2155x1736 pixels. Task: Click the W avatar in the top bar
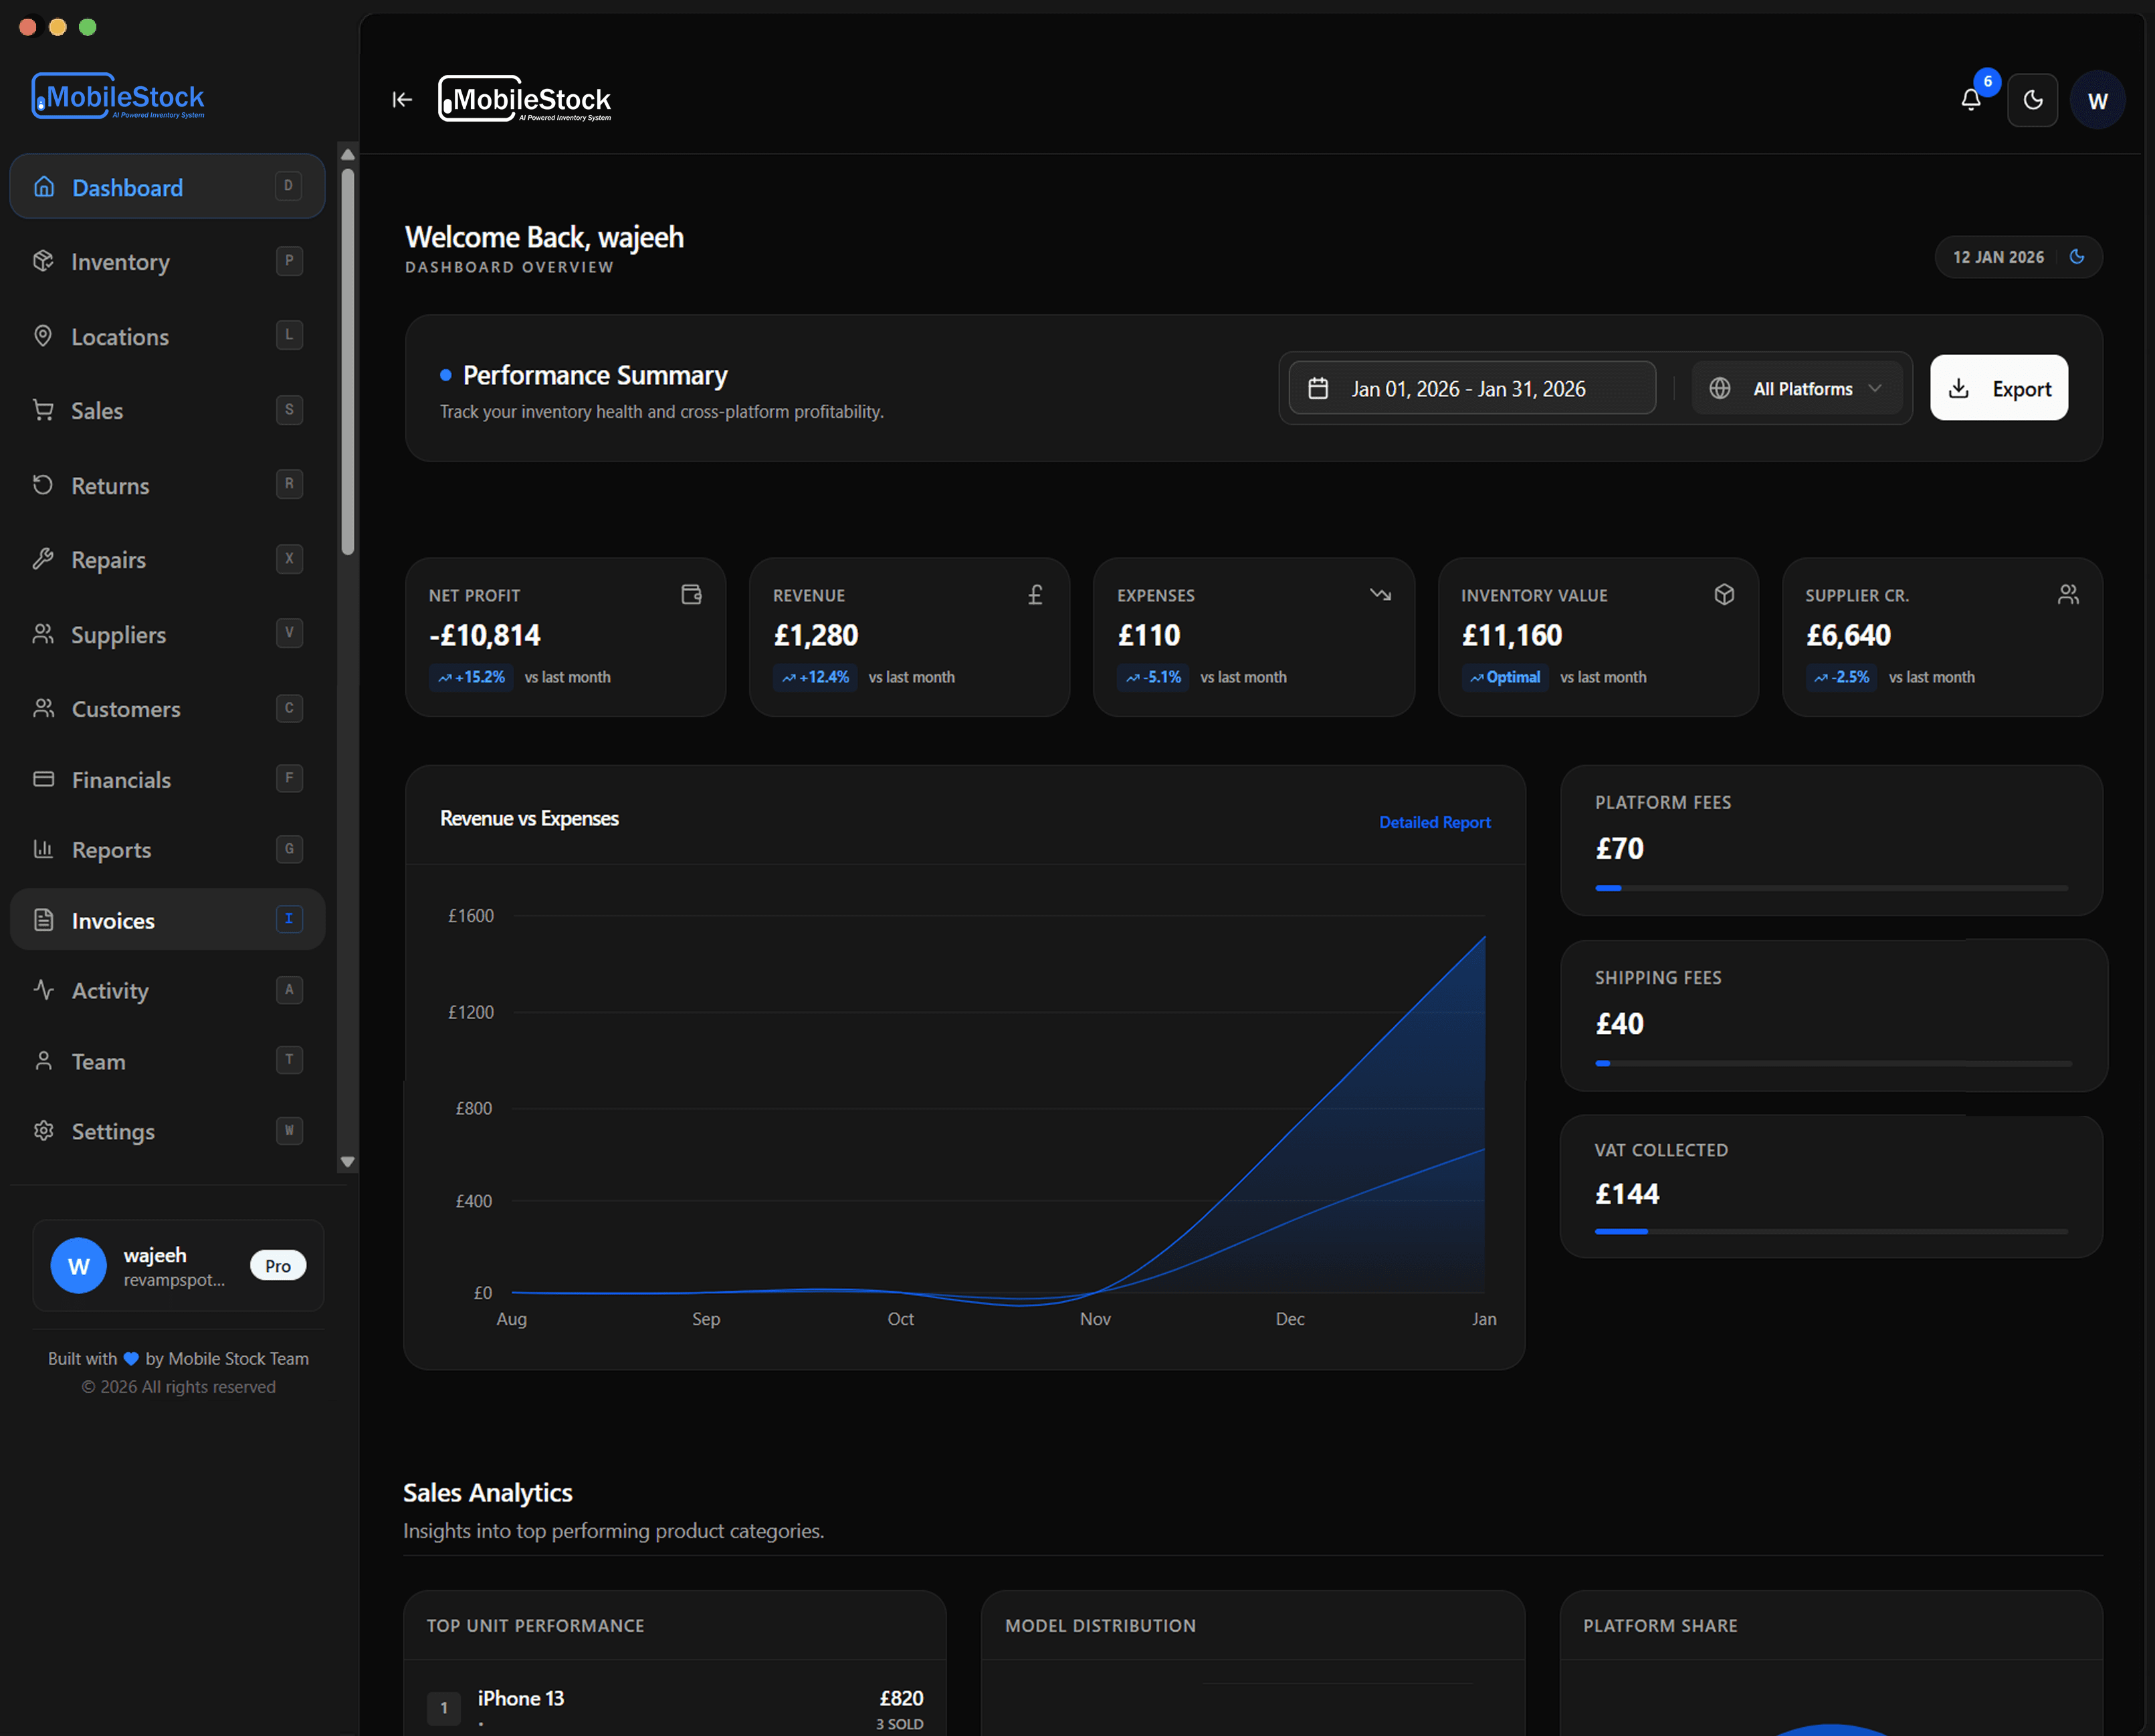tap(2098, 99)
